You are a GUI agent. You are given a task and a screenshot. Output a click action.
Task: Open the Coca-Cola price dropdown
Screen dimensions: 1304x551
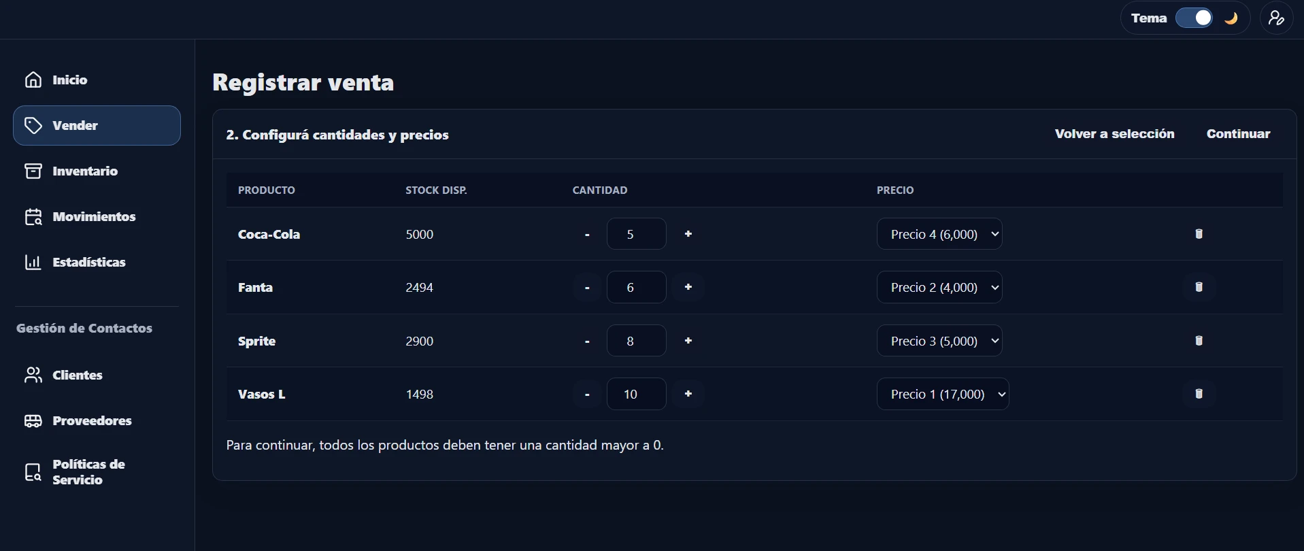point(939,234)
